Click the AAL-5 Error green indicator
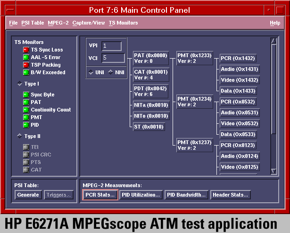290x233 pixels. [26, 57]
